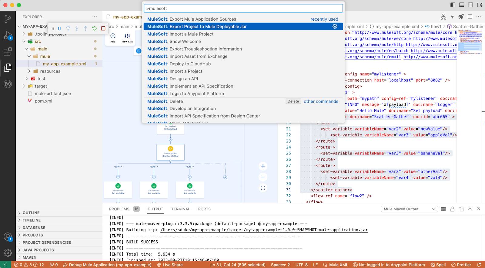Image resolution: width=485 pixels, height=268 pixels.
Task: Run MuleSoft: Export Project to Mule Deployable Jar
Action: tap(243, 26)
